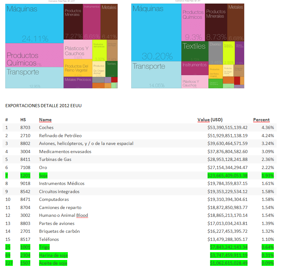Select the Transporte 12.95% treemap block

pos(34,77)
